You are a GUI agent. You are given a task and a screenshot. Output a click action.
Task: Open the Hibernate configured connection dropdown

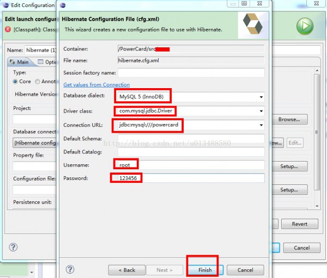(x=34, y=143)
